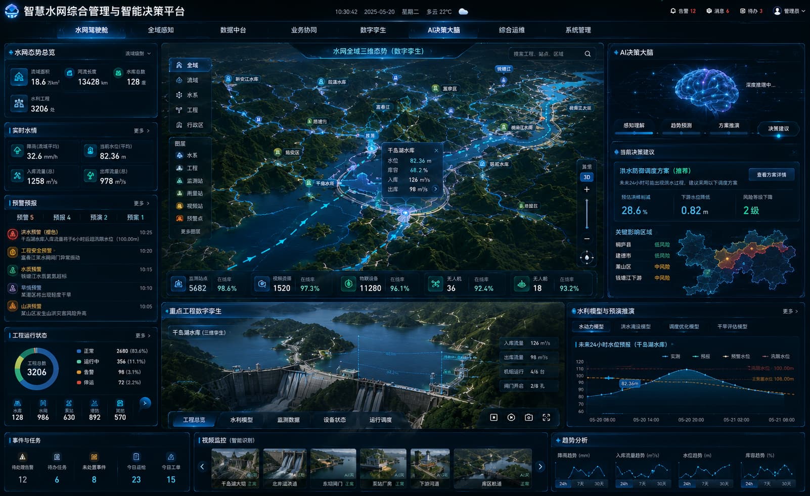Switch to the 洪水淹没模型 tab
The image size is (810, 496).
click(x=636, y=327)
